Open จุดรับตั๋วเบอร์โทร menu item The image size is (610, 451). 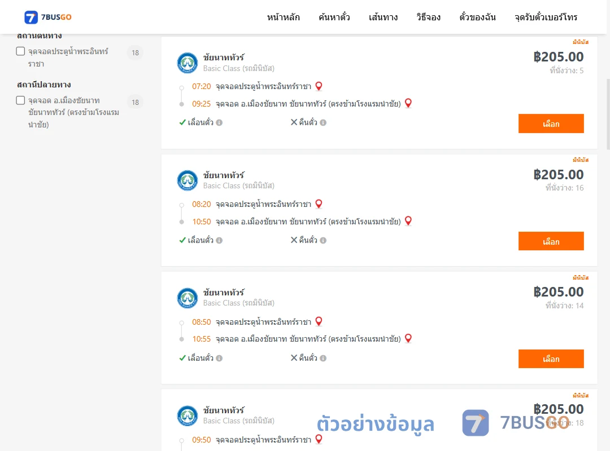point(546,17)
